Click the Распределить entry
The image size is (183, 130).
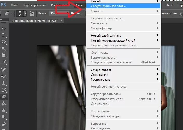(123, 128)
